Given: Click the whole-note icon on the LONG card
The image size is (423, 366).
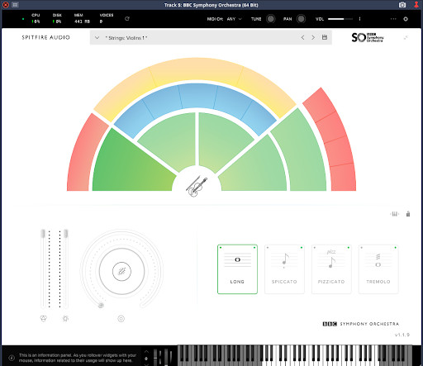Looking at the screenshot, I should pyautogui.click(x=237, y=259).
